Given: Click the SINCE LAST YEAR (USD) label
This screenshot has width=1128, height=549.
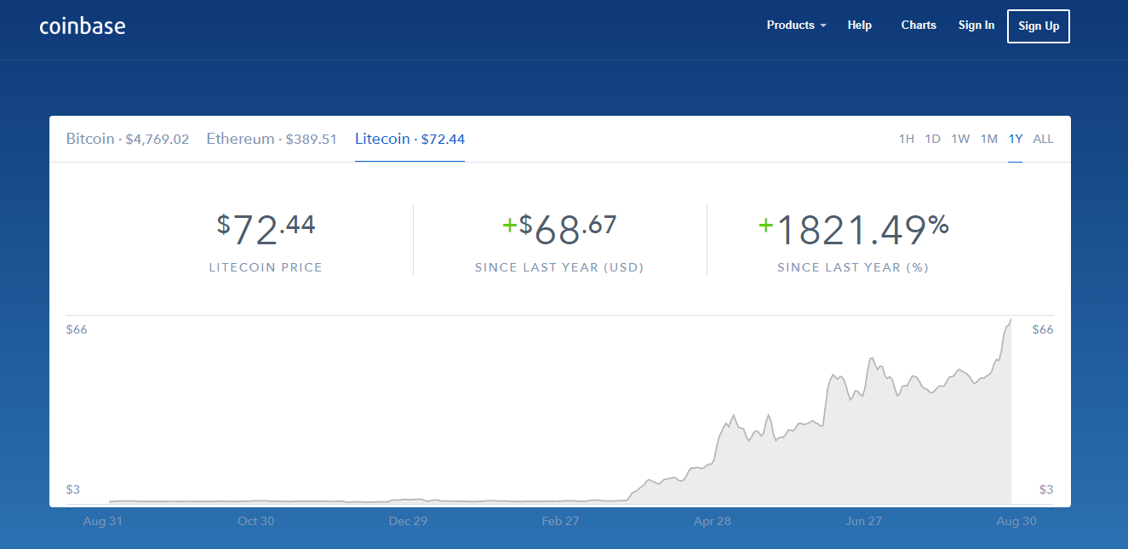Looking at the screenshot, I should (559, 267).
